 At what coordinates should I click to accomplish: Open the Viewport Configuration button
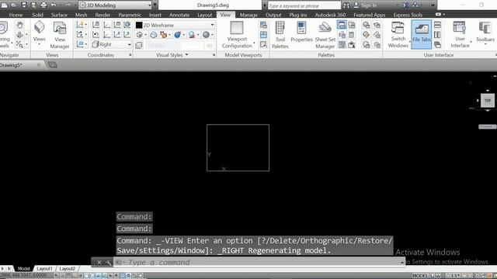pyautogui.click(x=237, y=35)
